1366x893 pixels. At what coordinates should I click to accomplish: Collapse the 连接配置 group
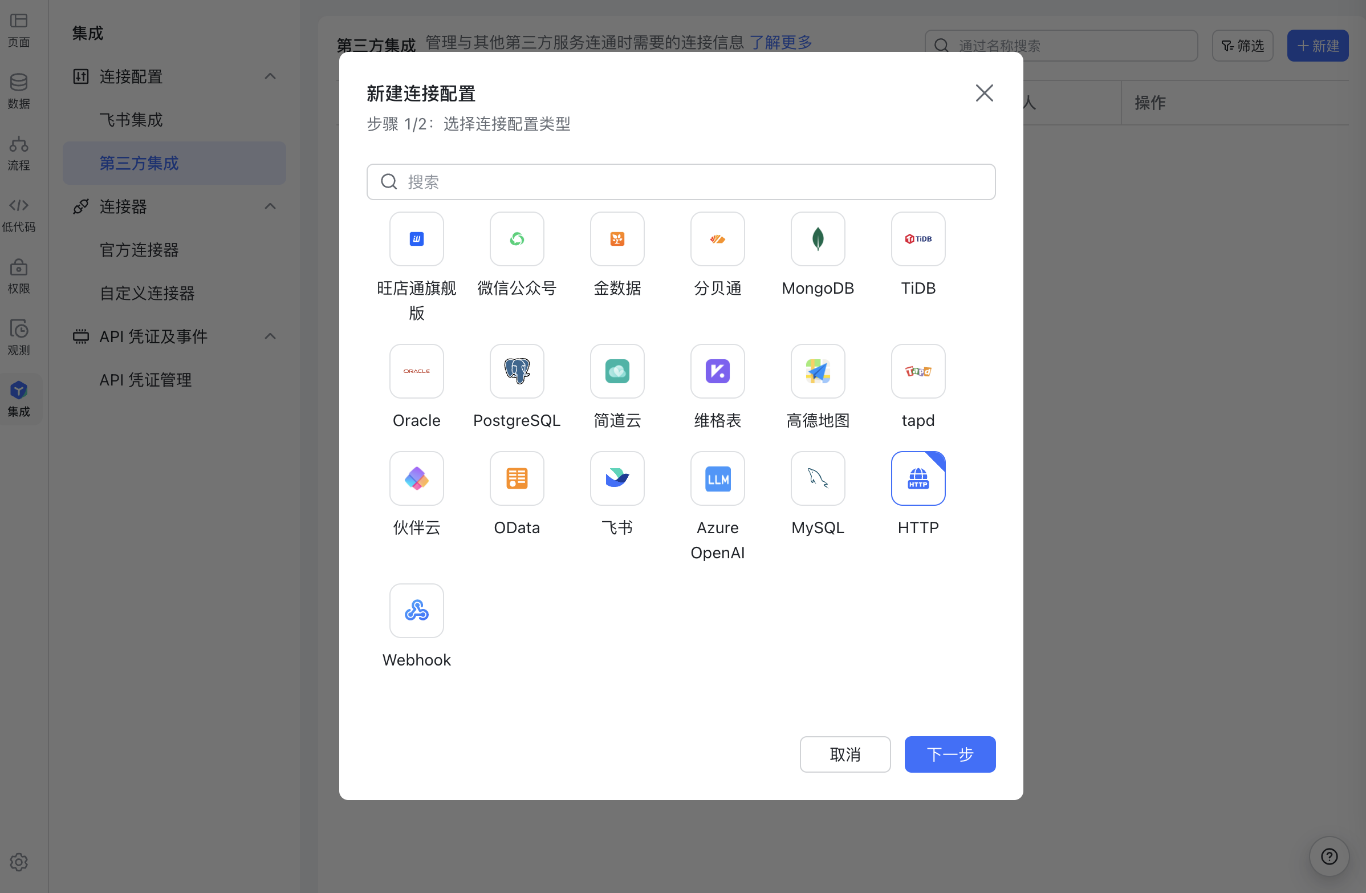coord(270,76)
